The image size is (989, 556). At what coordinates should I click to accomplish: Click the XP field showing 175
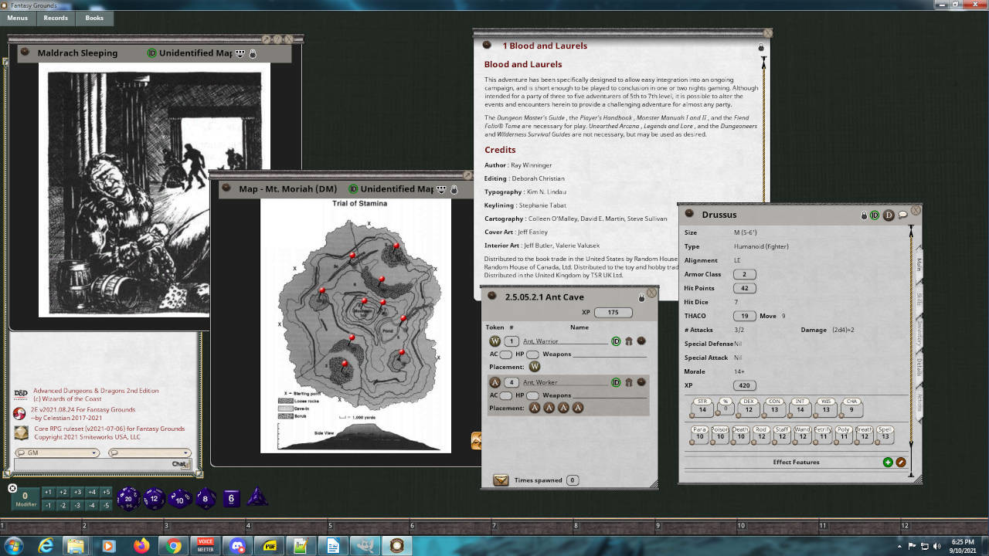click(x=613, y=312)
